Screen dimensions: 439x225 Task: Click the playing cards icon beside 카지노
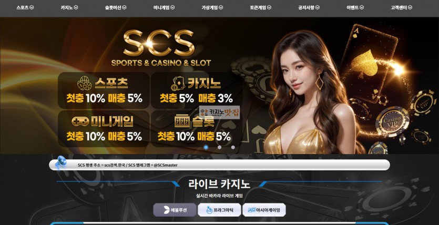coord(178,84)
